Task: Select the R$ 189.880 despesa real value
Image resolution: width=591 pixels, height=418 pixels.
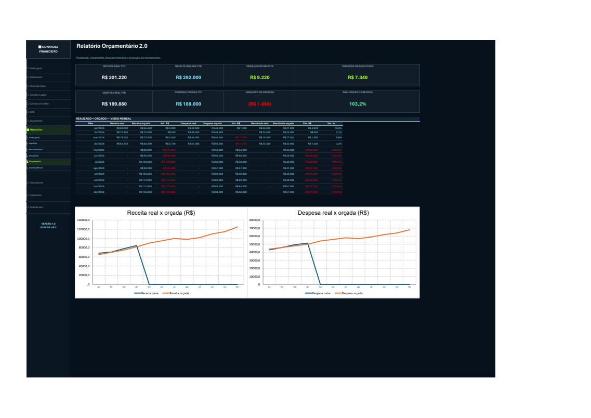Action: [114, 104]
